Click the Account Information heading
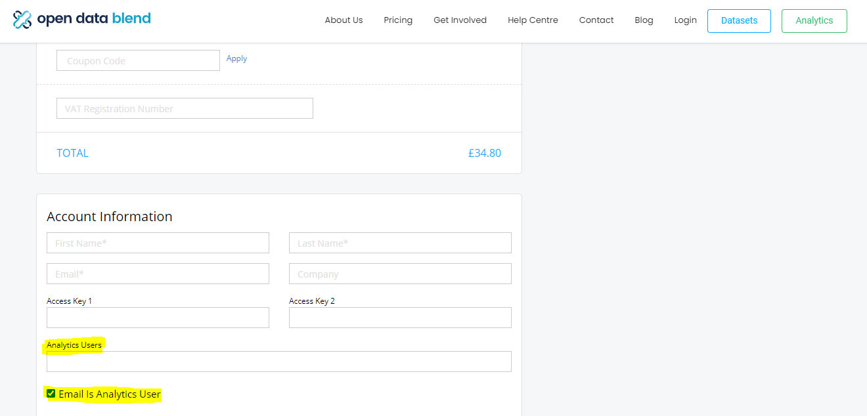The width and height of the screenshot is (867, 416). pos(110,217)
